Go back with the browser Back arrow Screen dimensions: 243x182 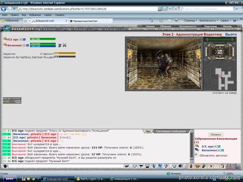click(x=4, y=9)
